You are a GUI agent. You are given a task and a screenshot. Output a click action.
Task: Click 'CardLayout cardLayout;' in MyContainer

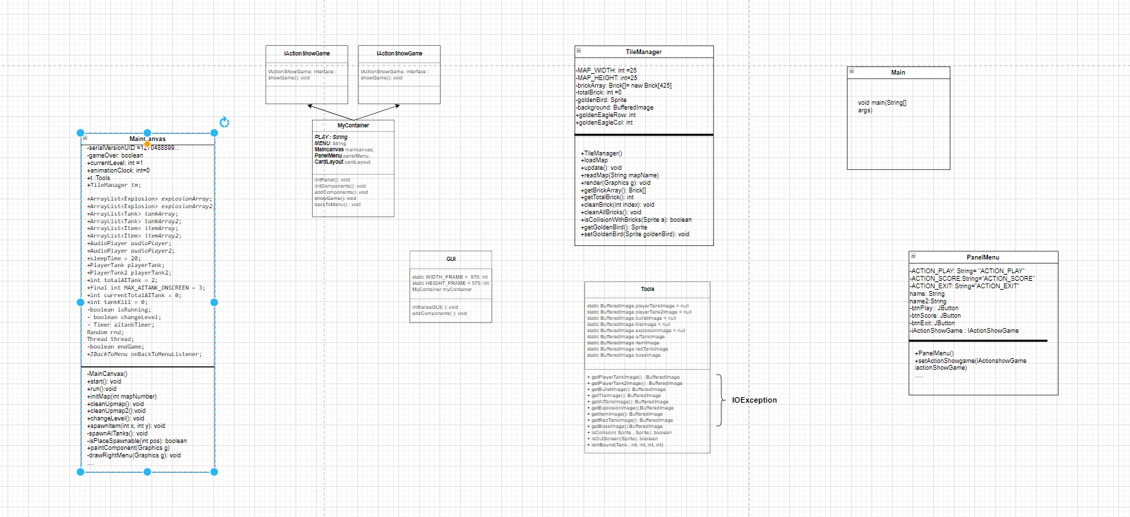point(343,162)
